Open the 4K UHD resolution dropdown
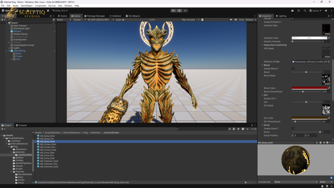Screen dimensions: 334x188 click(x=100, y=20)
